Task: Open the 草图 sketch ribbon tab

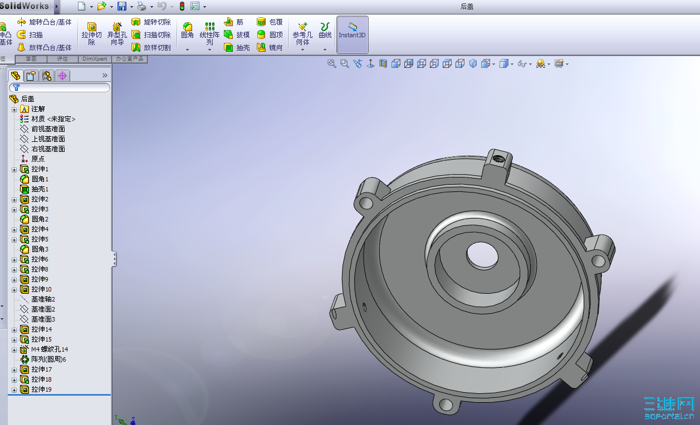Action: [31, 58]
